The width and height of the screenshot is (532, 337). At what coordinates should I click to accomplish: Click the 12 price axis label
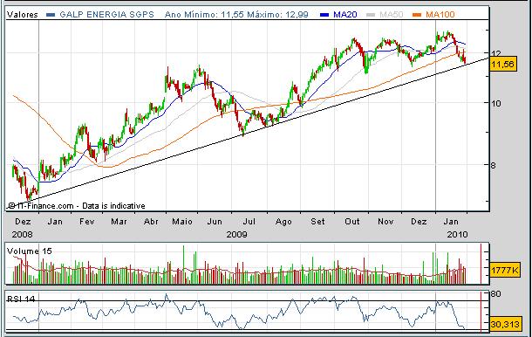(x=495, y=53)
